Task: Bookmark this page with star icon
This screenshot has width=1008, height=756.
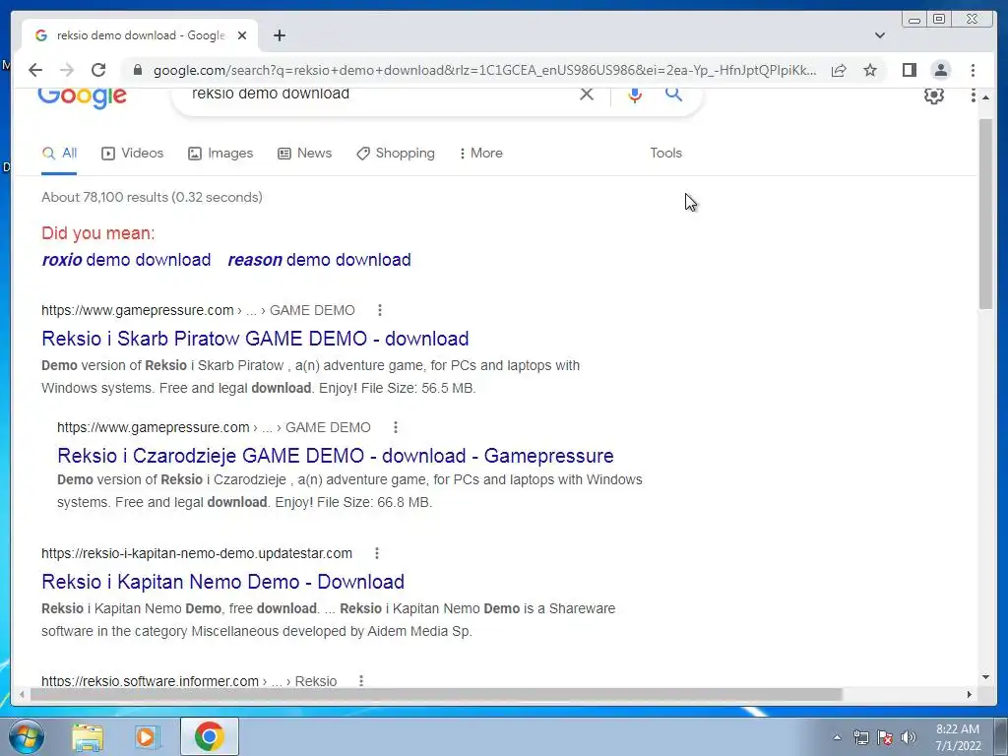Action: [870, 70]
